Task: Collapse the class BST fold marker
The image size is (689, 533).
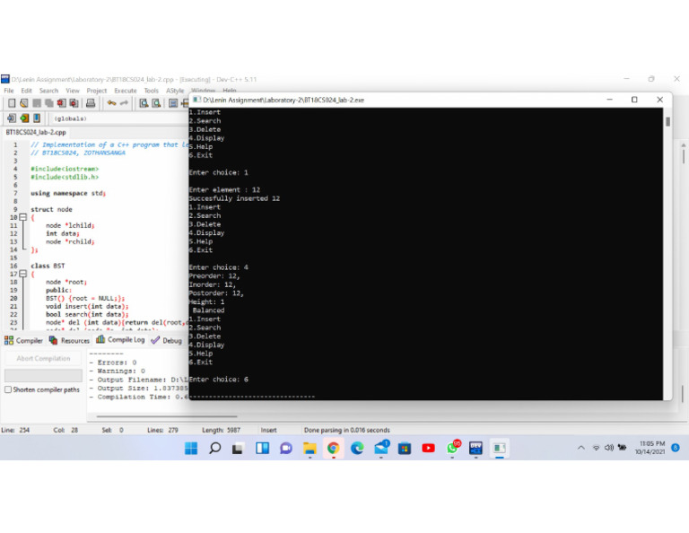Action: [x=23, y=274]
